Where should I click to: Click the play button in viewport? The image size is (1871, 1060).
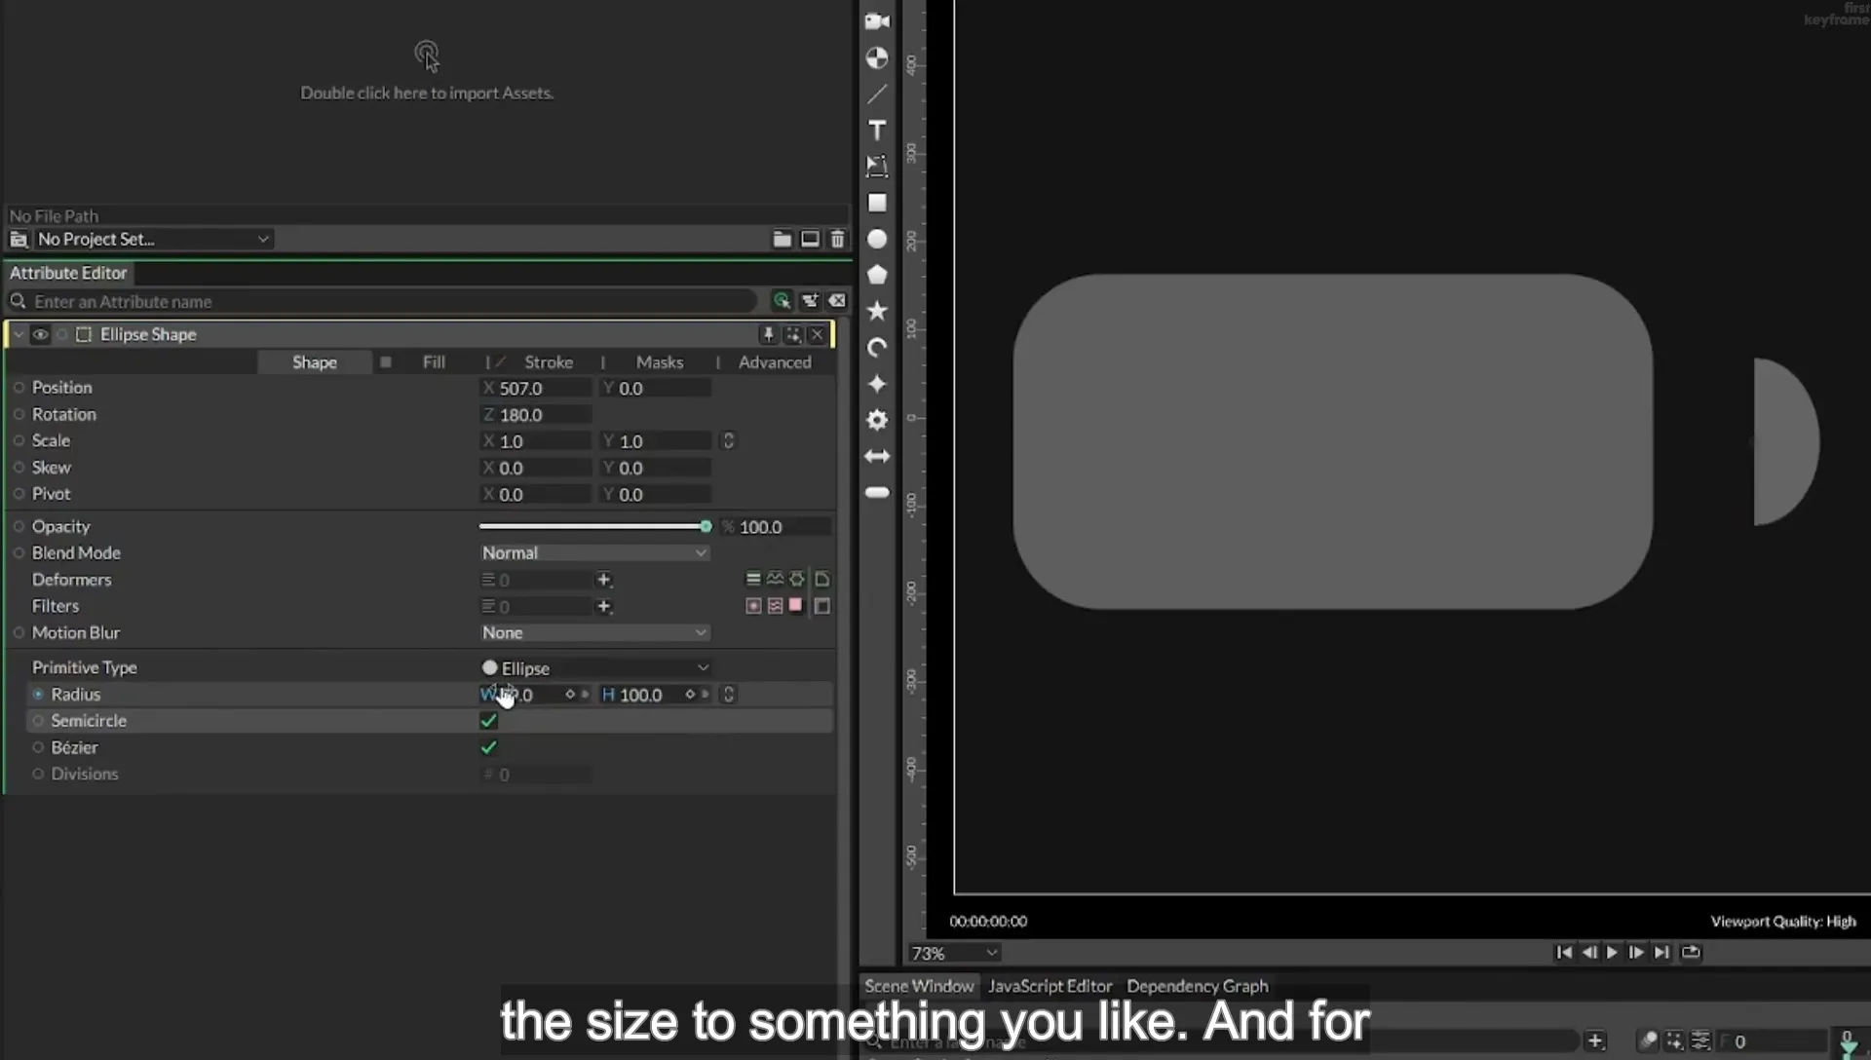[x=1612, y=952]
